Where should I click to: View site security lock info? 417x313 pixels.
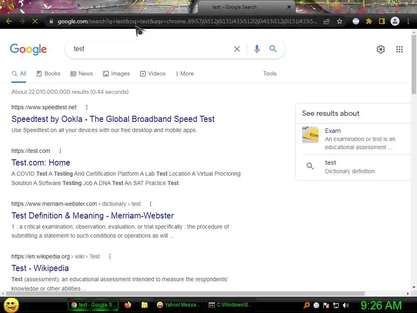click(51, 21)
